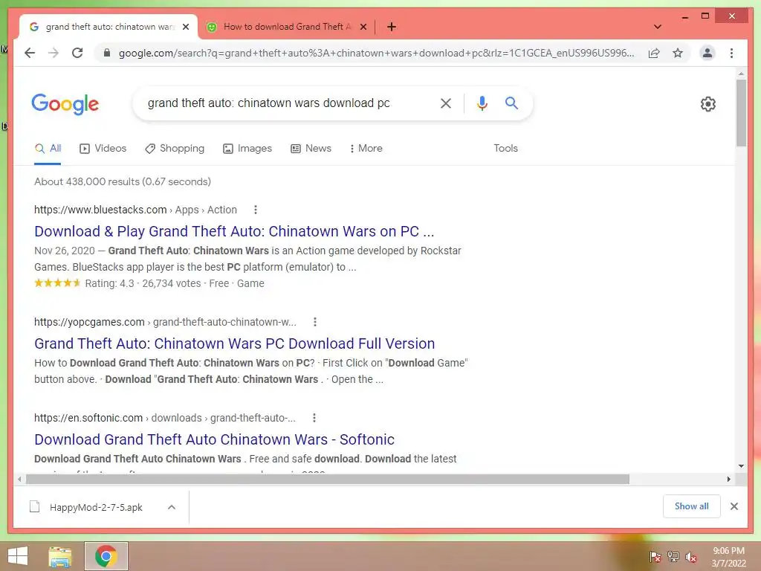Image resolution: width=761 pixels, height=571 pixels.
Task: Click the google.com address bar URL
Action: click(376, 53)
